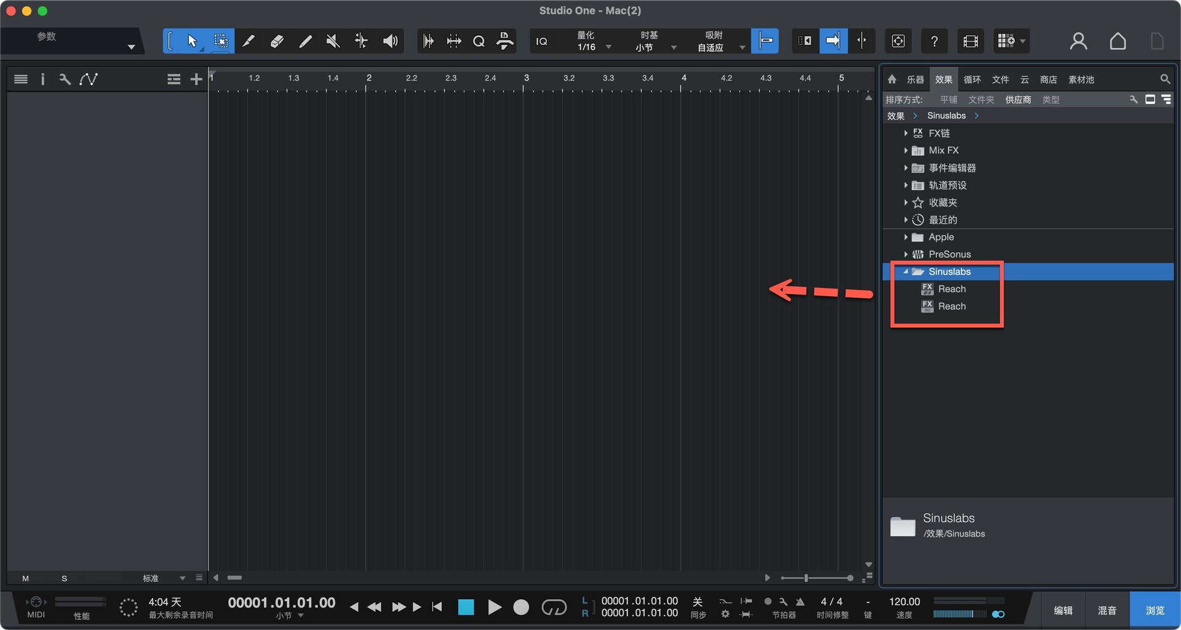This screenshot has width=1181, height=630.
Task: Open the 混音 mixer view
Action: point(1107,610)
